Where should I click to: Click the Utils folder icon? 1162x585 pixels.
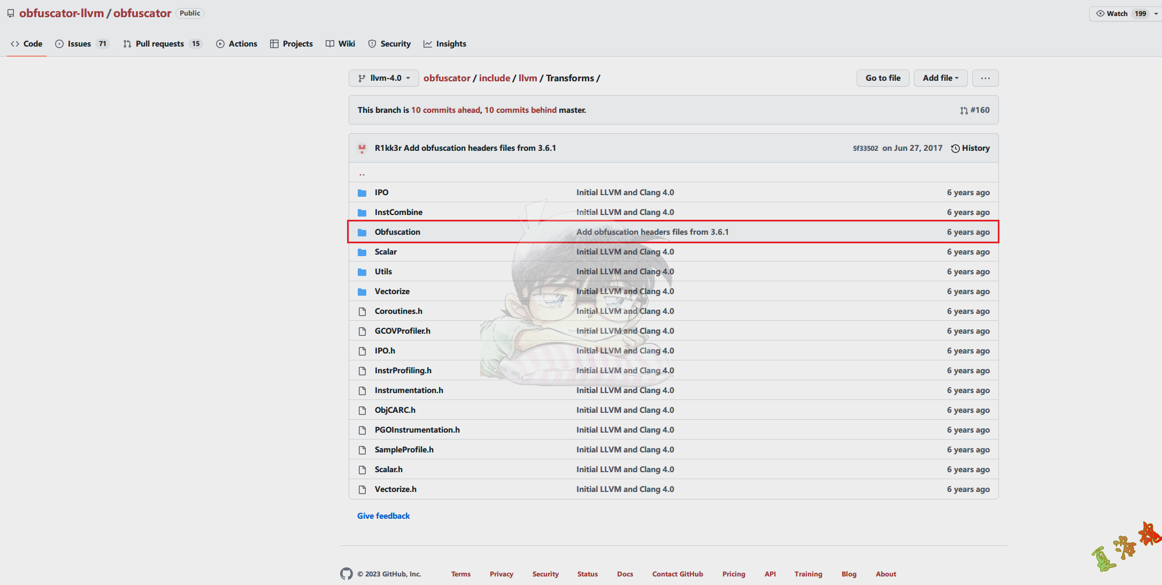click(362, 272)
